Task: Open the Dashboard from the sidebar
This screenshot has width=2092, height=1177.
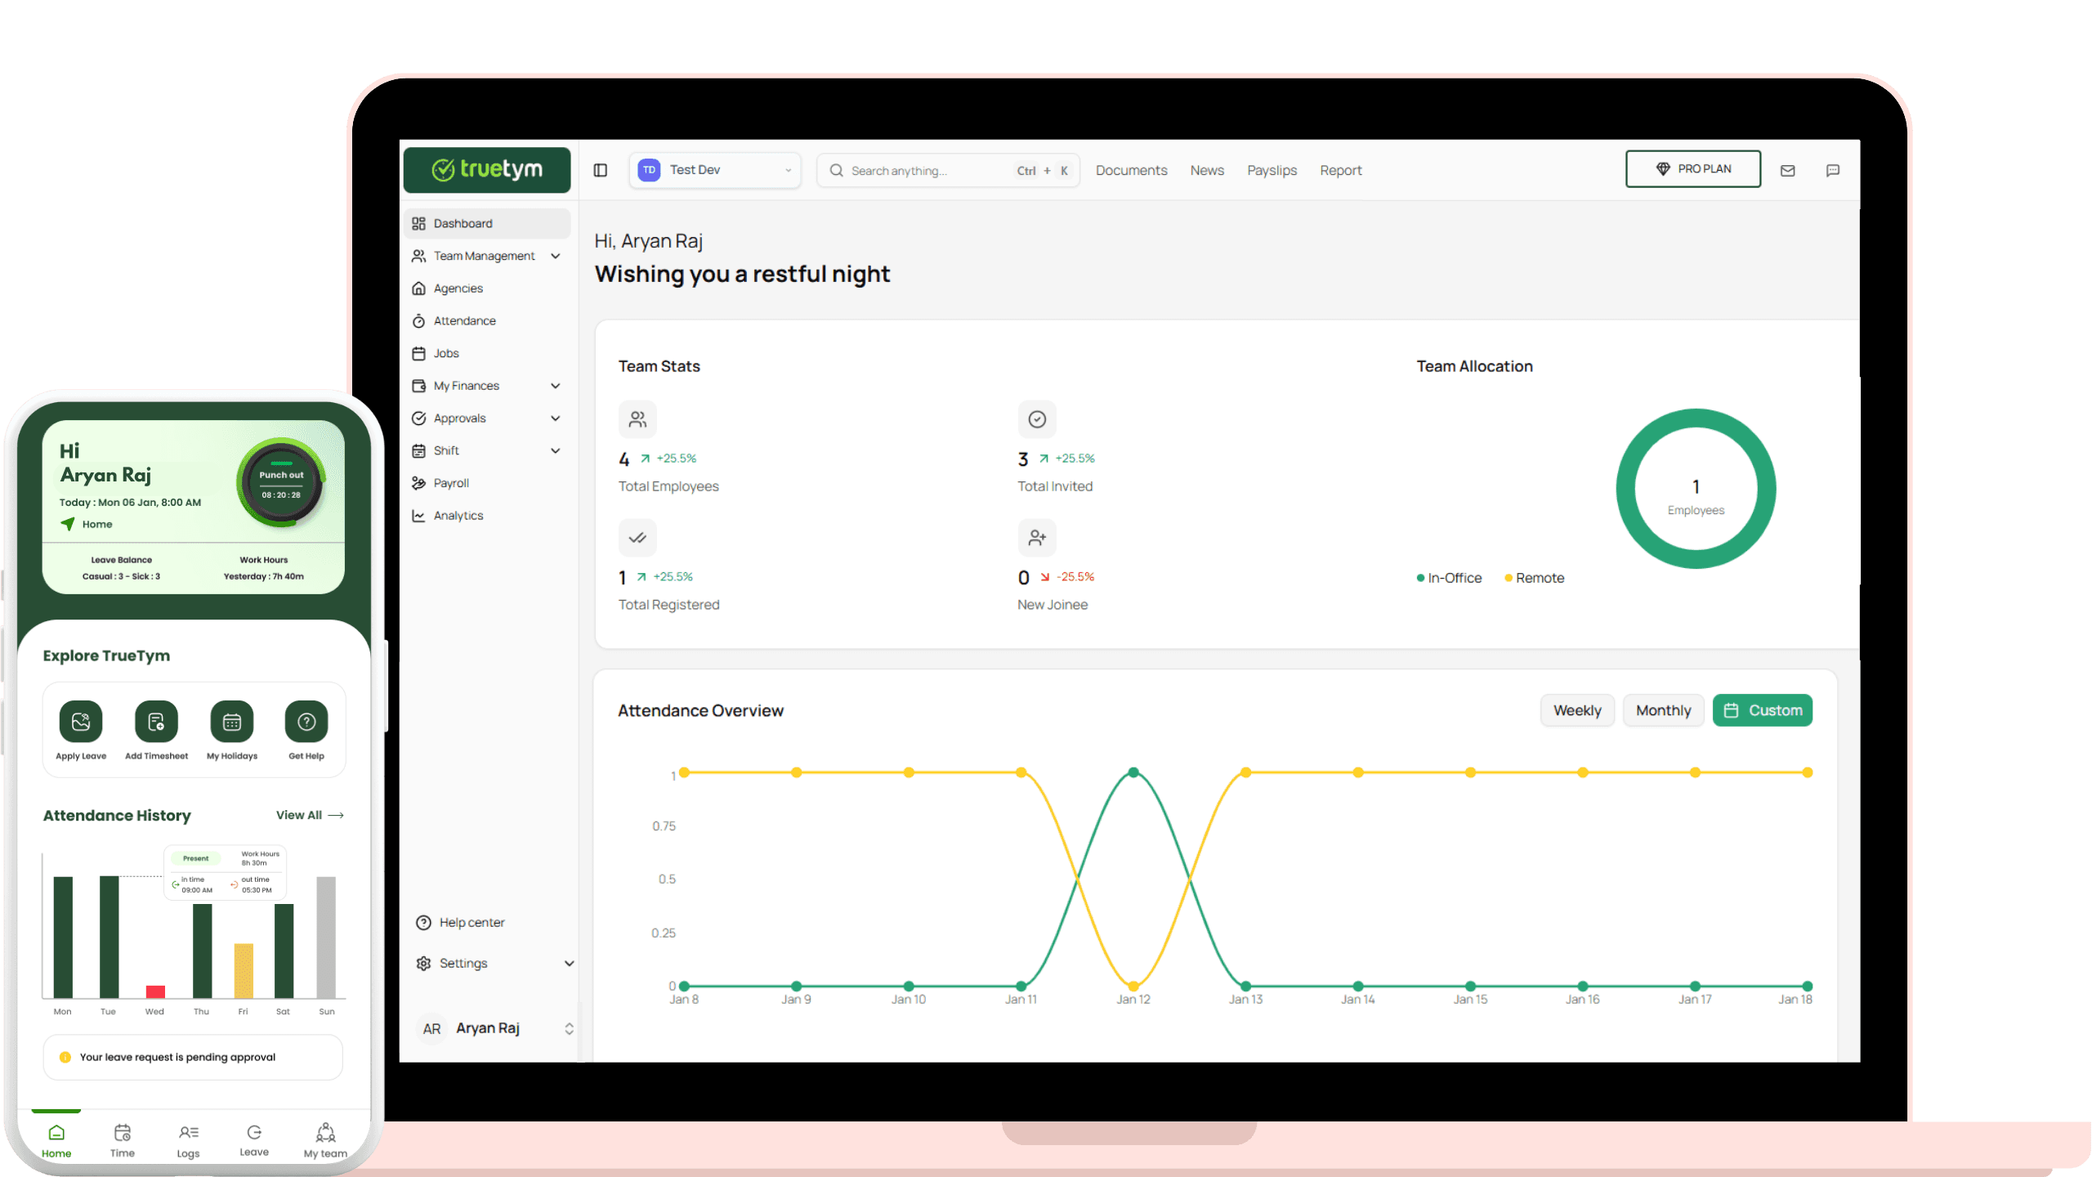Action: (x=463, y=223)
